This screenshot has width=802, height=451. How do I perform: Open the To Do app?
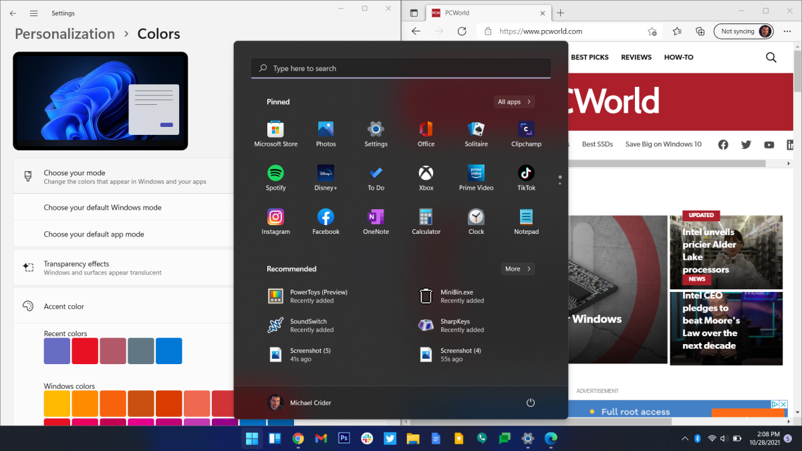click(x=376, y=178)
